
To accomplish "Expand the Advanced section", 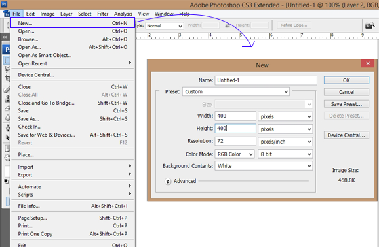I will click(x=168, y=181).
